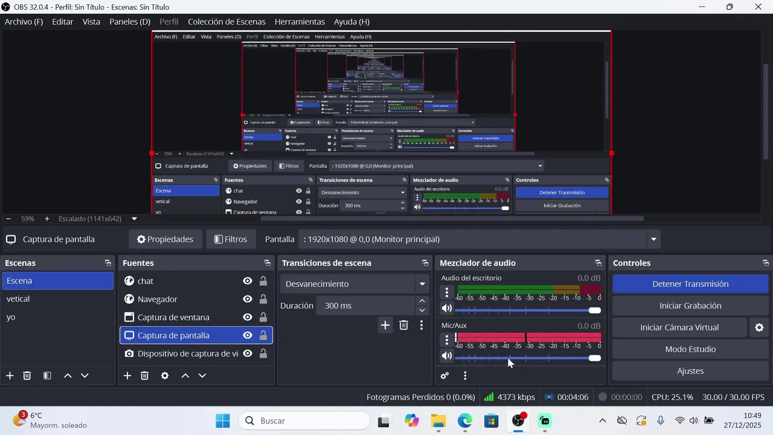Open Colección de Escenas menu
The width and height of the screenshot is (773, 435).
click(226, 22)
